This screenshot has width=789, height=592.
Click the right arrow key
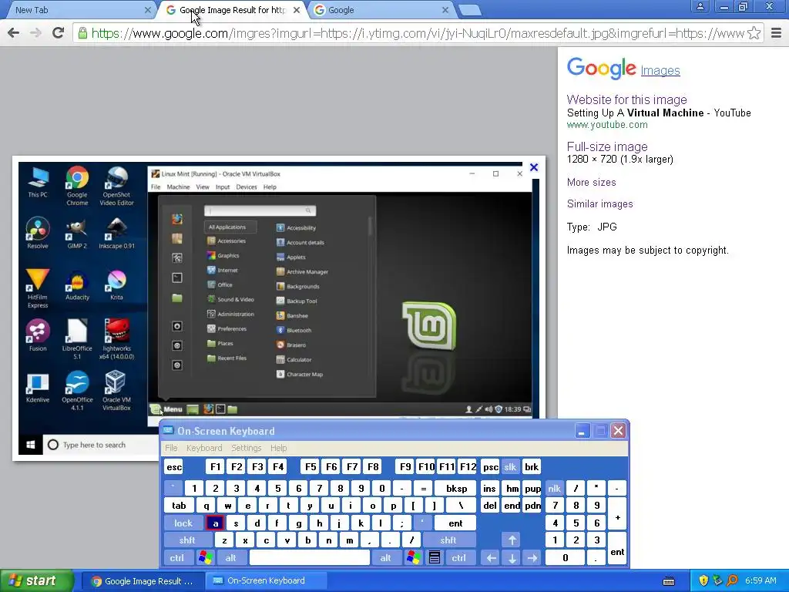532,558
